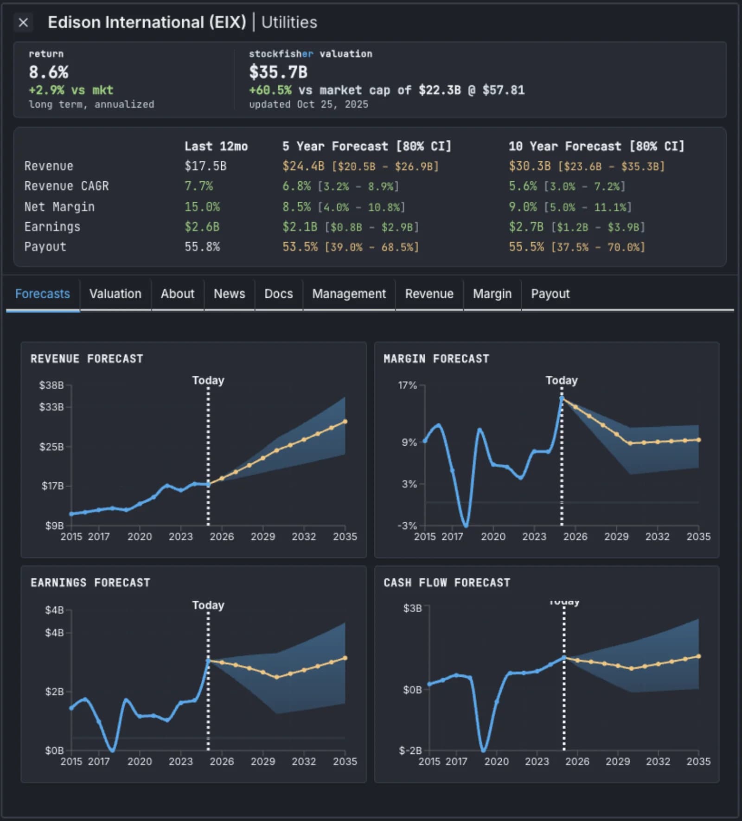Select the Payout tab

[x=550, y=294]
